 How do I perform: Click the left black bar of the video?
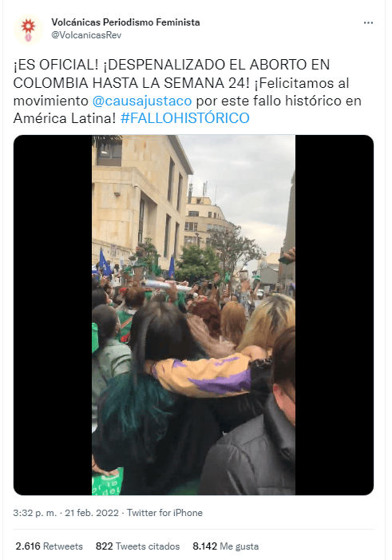point(53,315)
